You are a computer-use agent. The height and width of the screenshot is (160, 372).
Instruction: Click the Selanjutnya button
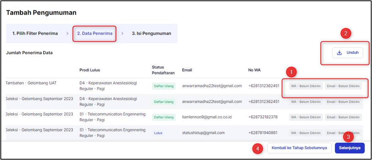350,148
